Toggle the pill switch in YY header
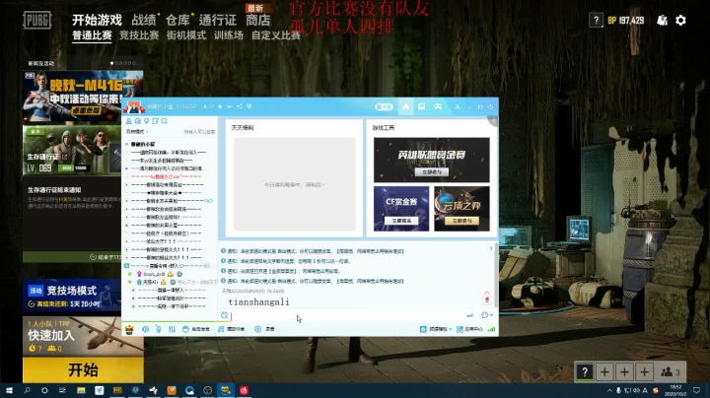Screen dimensions: 710x398 click(384, 106)
